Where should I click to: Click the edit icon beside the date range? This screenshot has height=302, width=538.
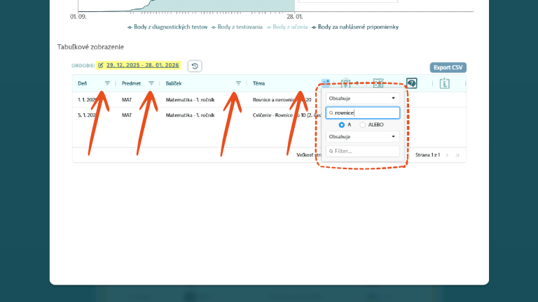pos(101,65)
